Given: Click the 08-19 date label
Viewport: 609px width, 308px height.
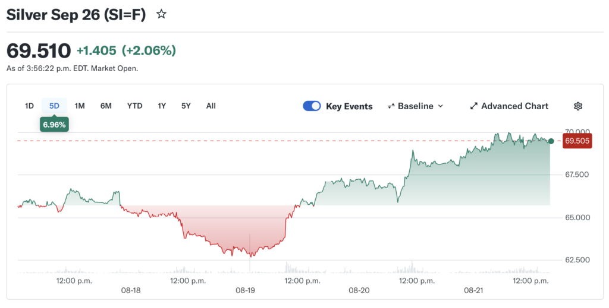Looking at the screenshot, I should (245, 290).
